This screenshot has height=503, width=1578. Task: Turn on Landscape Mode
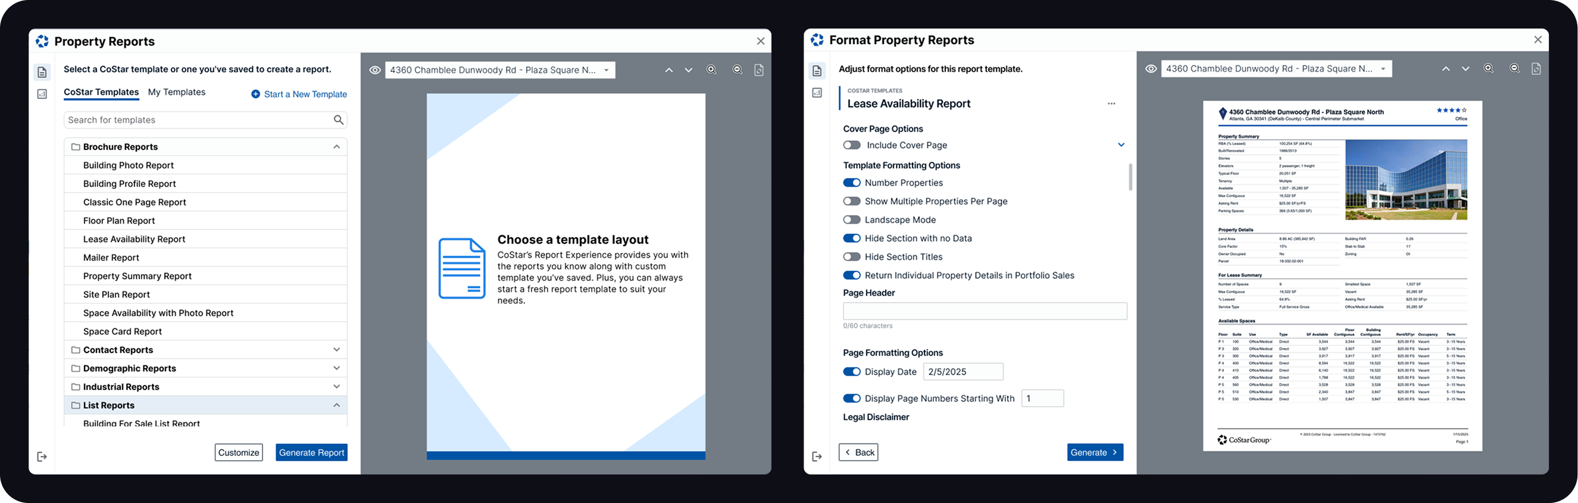point(851,219)
